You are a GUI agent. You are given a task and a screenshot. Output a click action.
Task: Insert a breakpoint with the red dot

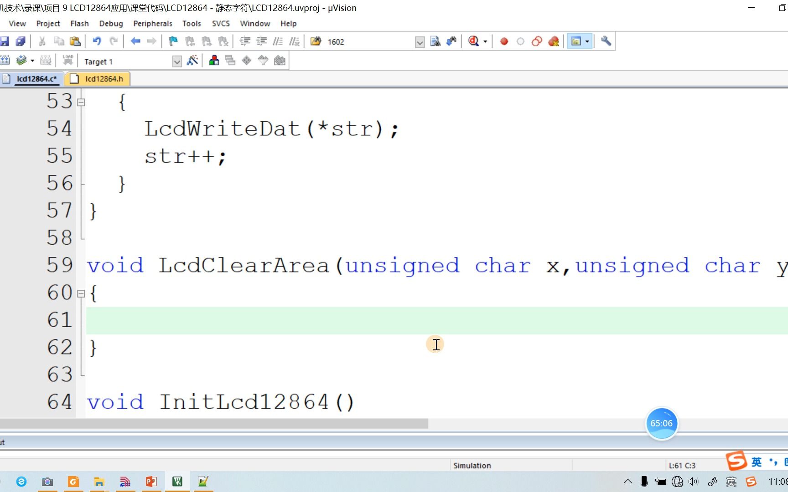(x=504, y=41)
